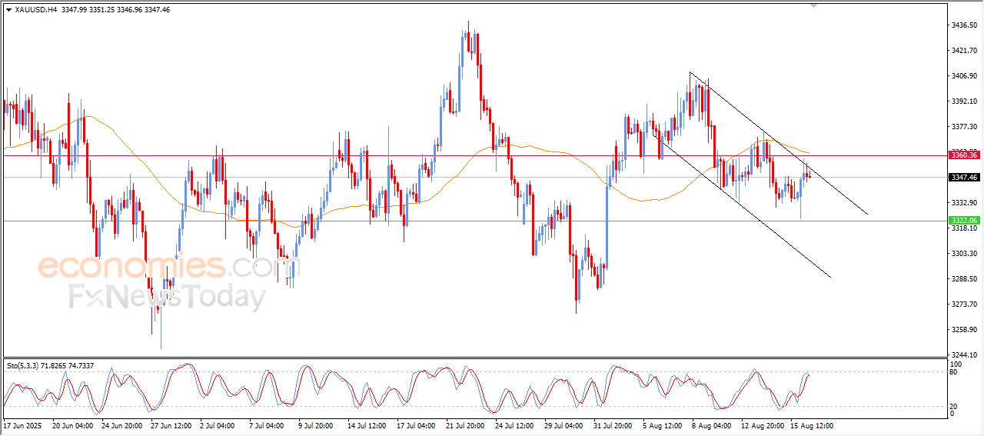The image size is (984, 436).
Task: Click the 14 Jul 12:00 time label
Action: pos(368,425)
